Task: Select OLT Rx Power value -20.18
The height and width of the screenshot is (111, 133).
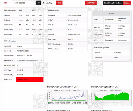Action: (21, 20)
